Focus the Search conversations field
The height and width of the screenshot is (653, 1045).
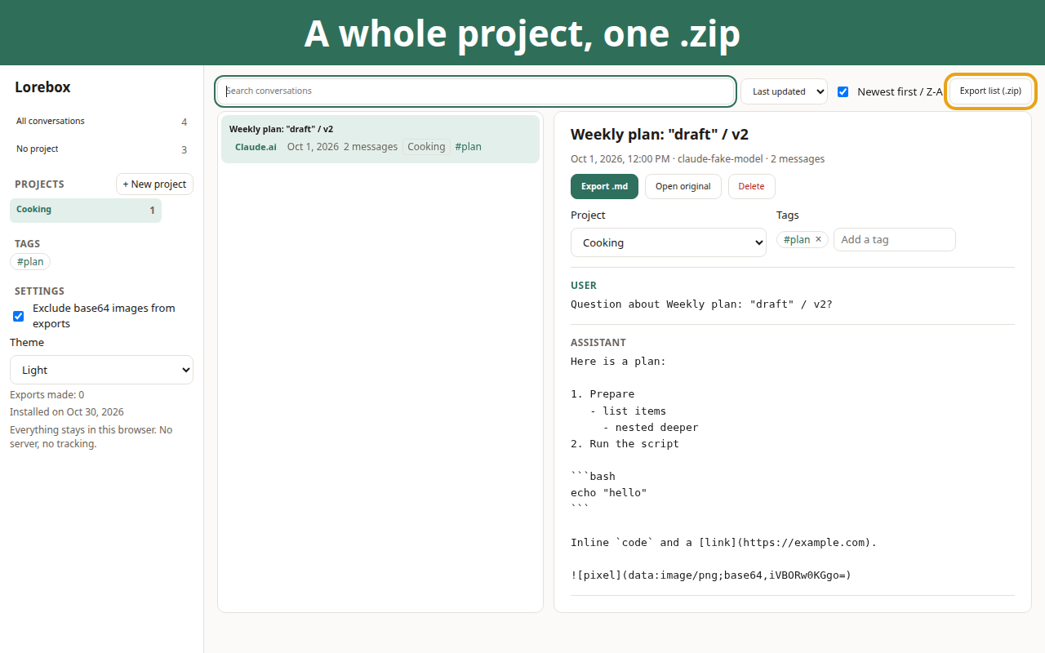tap(475, 91)
